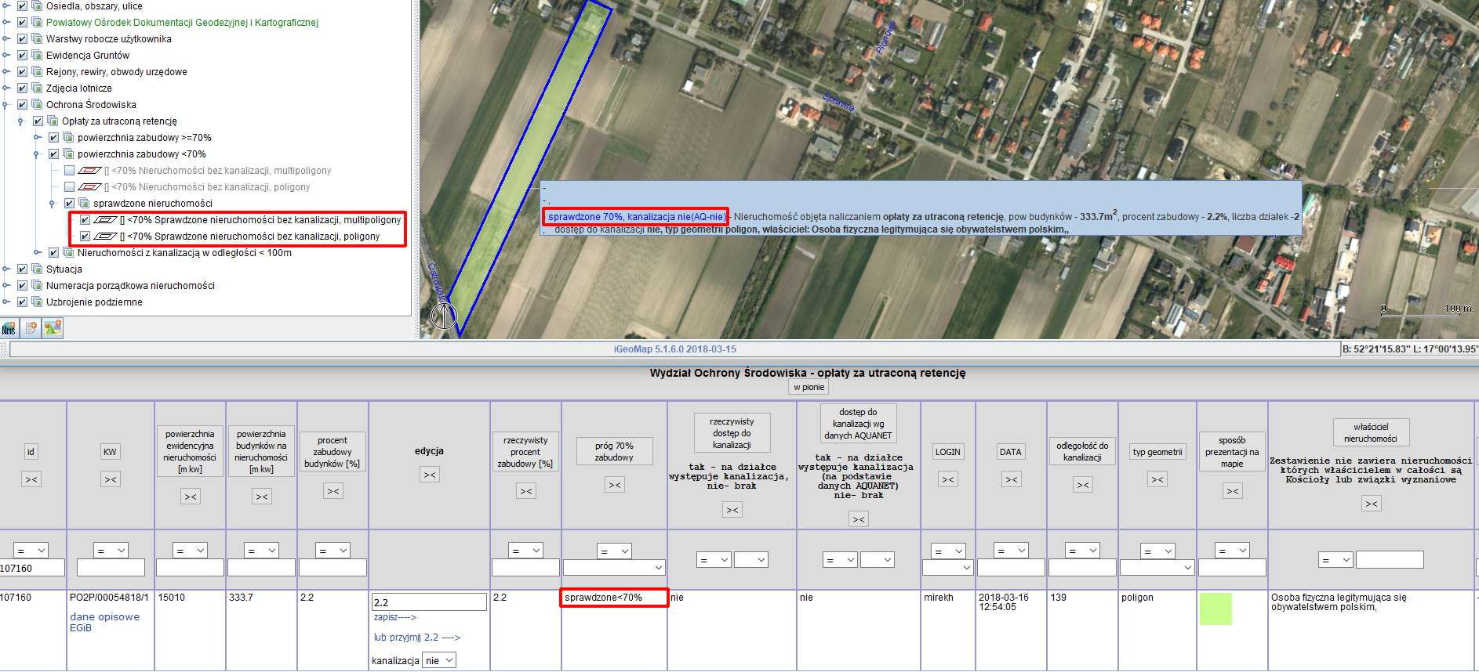Click the 'dane opisowe EGiB' link
This screenshot has width=1479, height=672.
(104, 622)
